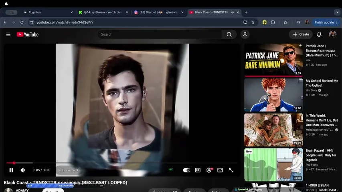Close the Discord tab
This screenshot has height=192, width=342.
182,12
